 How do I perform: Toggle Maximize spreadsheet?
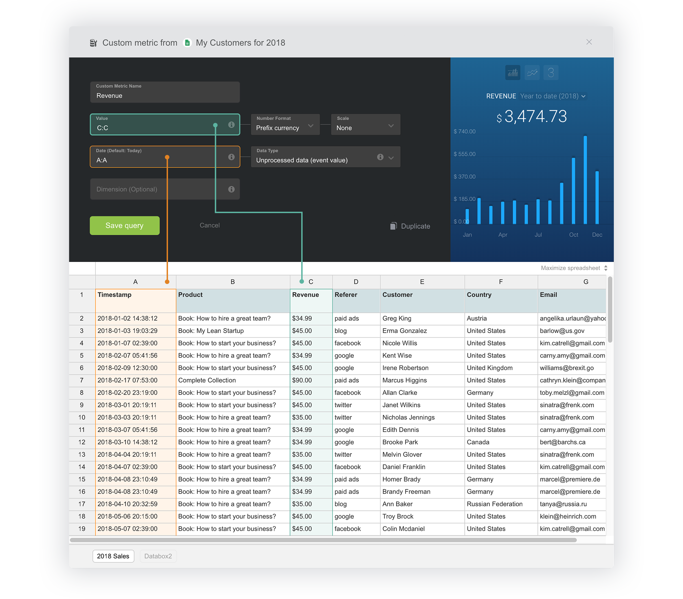[x=574, y=268]
